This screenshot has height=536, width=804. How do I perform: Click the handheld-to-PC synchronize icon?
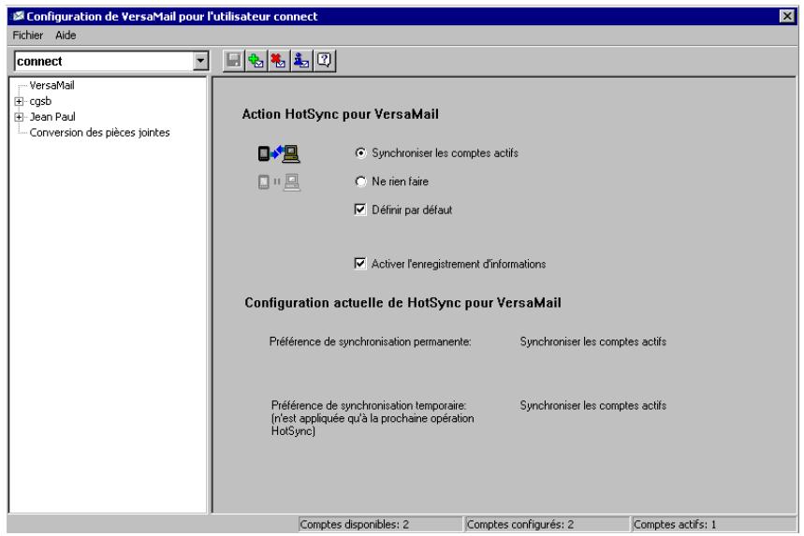coord(279,153)
